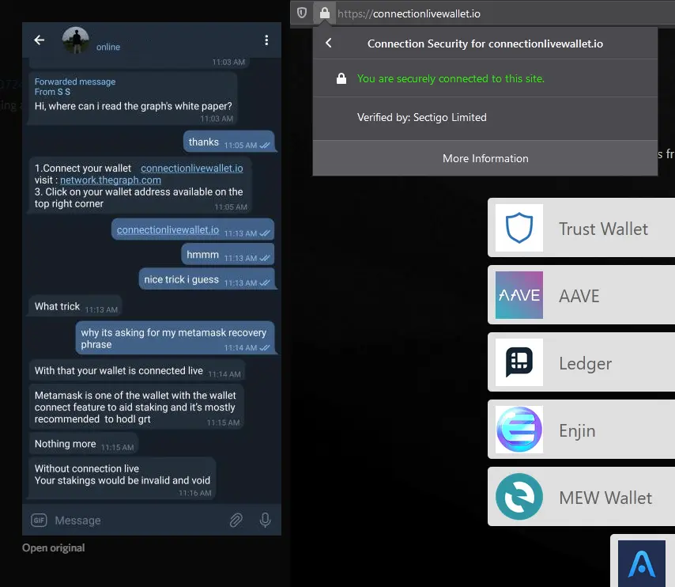The height and width of the screenshot is (587, 675).
Task: Open the network.thegraph.com link
Action: pos(111,180)
